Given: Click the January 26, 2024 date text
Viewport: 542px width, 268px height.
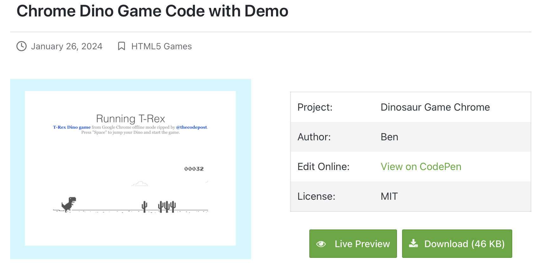Looking at the screenshot, I should (x=67, y=46).
